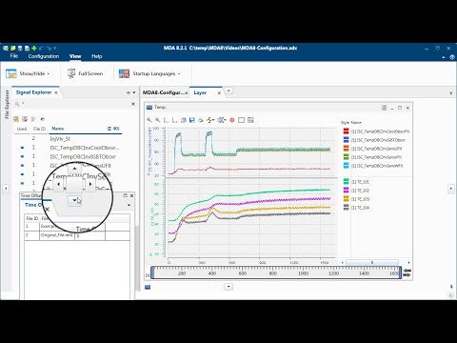Open the quick access toolbar dropdown arrow
This screenshot has height=343, width=457.
pos(54,49)
